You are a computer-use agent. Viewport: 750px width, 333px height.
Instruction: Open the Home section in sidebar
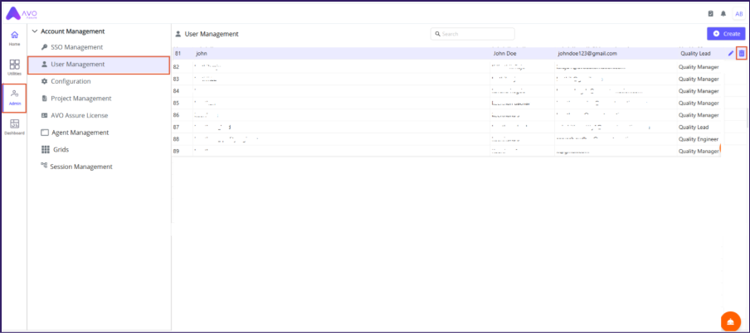tap(14, 37)
